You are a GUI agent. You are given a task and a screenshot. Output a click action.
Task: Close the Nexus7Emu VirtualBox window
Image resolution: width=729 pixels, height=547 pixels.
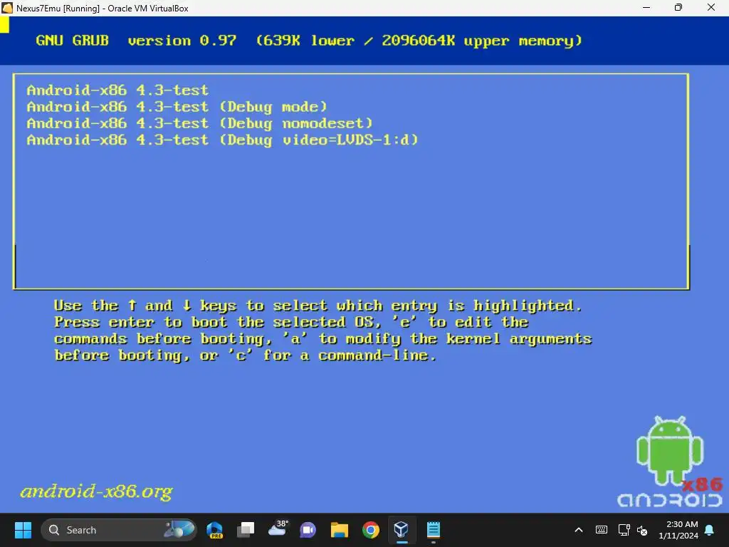point(711,7)
